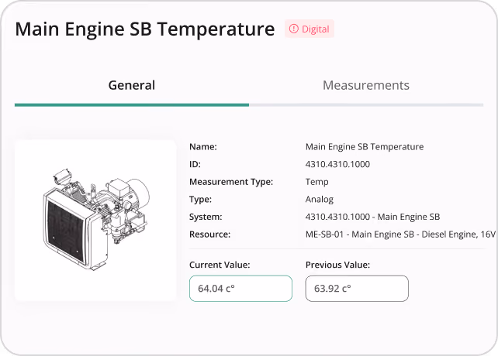498x356 pixels.
Task: Click the Measurement Type: label
Action: (x=231, y=182)
